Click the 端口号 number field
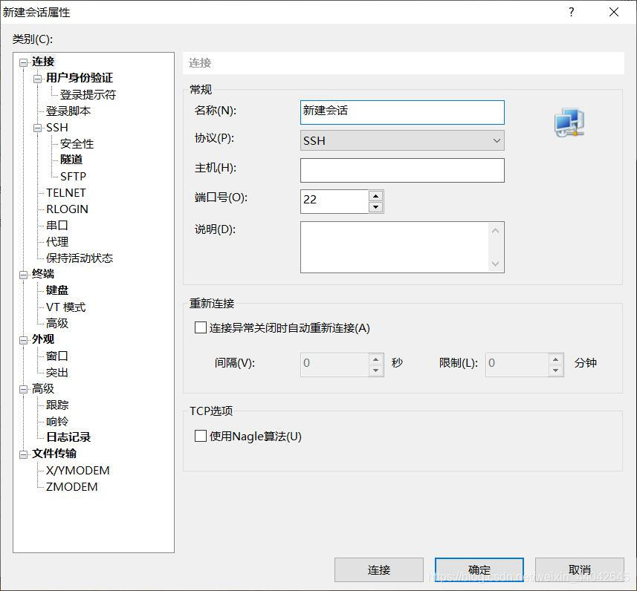The height and width of the screenshot is (591, 637). coord(334,201)
